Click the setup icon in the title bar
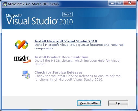Viewport: 138px width, 111px height. [x=4, y=4]
